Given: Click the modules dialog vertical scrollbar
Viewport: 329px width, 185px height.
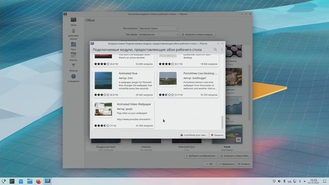Looking at the screenshot, I should click(x=223, y=122).
